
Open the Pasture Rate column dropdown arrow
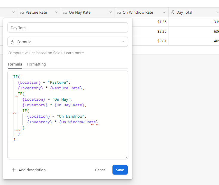click(x=57, y=12)
